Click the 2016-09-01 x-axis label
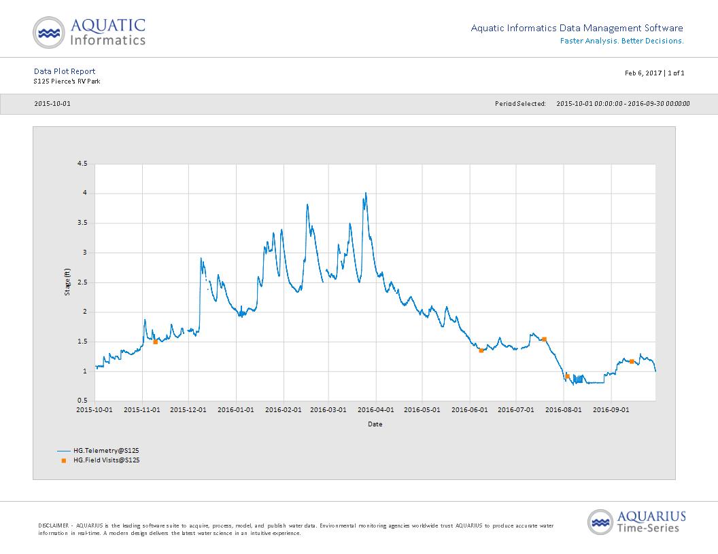 click(x=611, y=410)
